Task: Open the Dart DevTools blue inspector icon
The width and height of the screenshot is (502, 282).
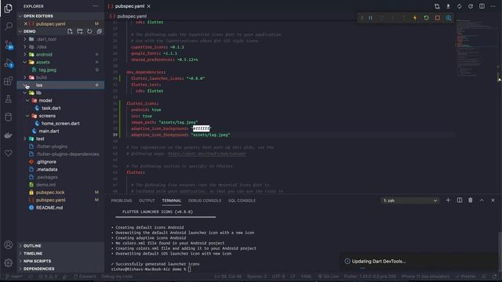Action: tap(449, 18)
